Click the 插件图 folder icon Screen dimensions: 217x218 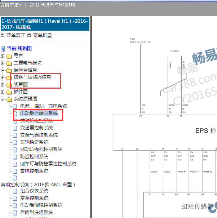9,92
